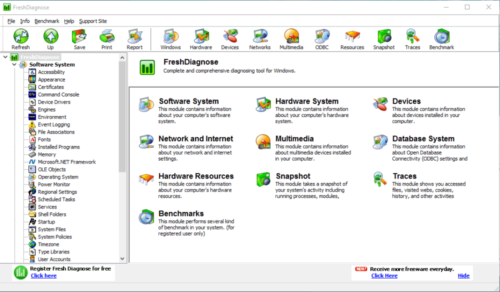Select Microsoft.NET Framework tree item
This screenshot has width=500, height=292.
pyautogui.click(x=66, y=162)
